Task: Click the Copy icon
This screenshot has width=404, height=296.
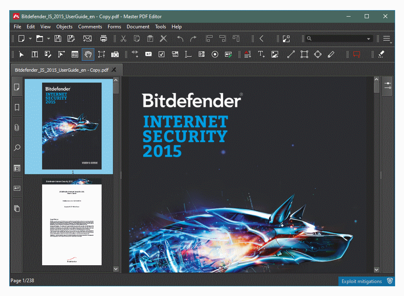Action: pyautogui.click(x=137, y=38)
